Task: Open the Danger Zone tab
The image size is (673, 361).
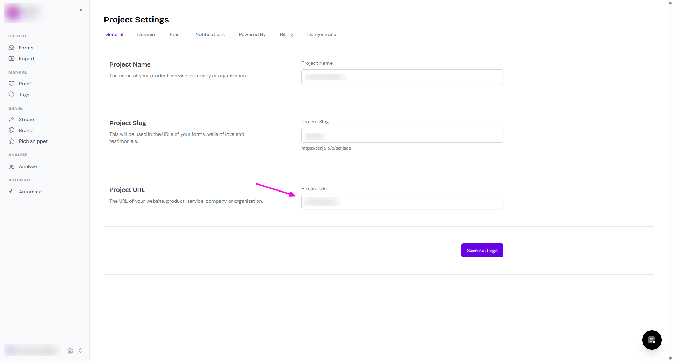Action: tap(321, 34)
